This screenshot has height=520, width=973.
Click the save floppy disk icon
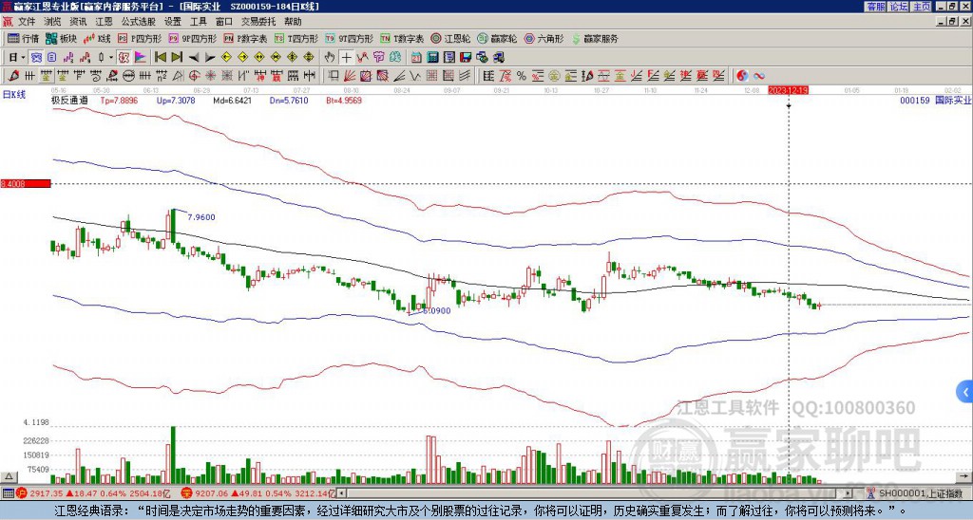coord(466,58)
